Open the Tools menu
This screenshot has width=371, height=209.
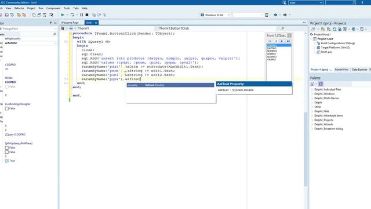click(x=67, y=8)
